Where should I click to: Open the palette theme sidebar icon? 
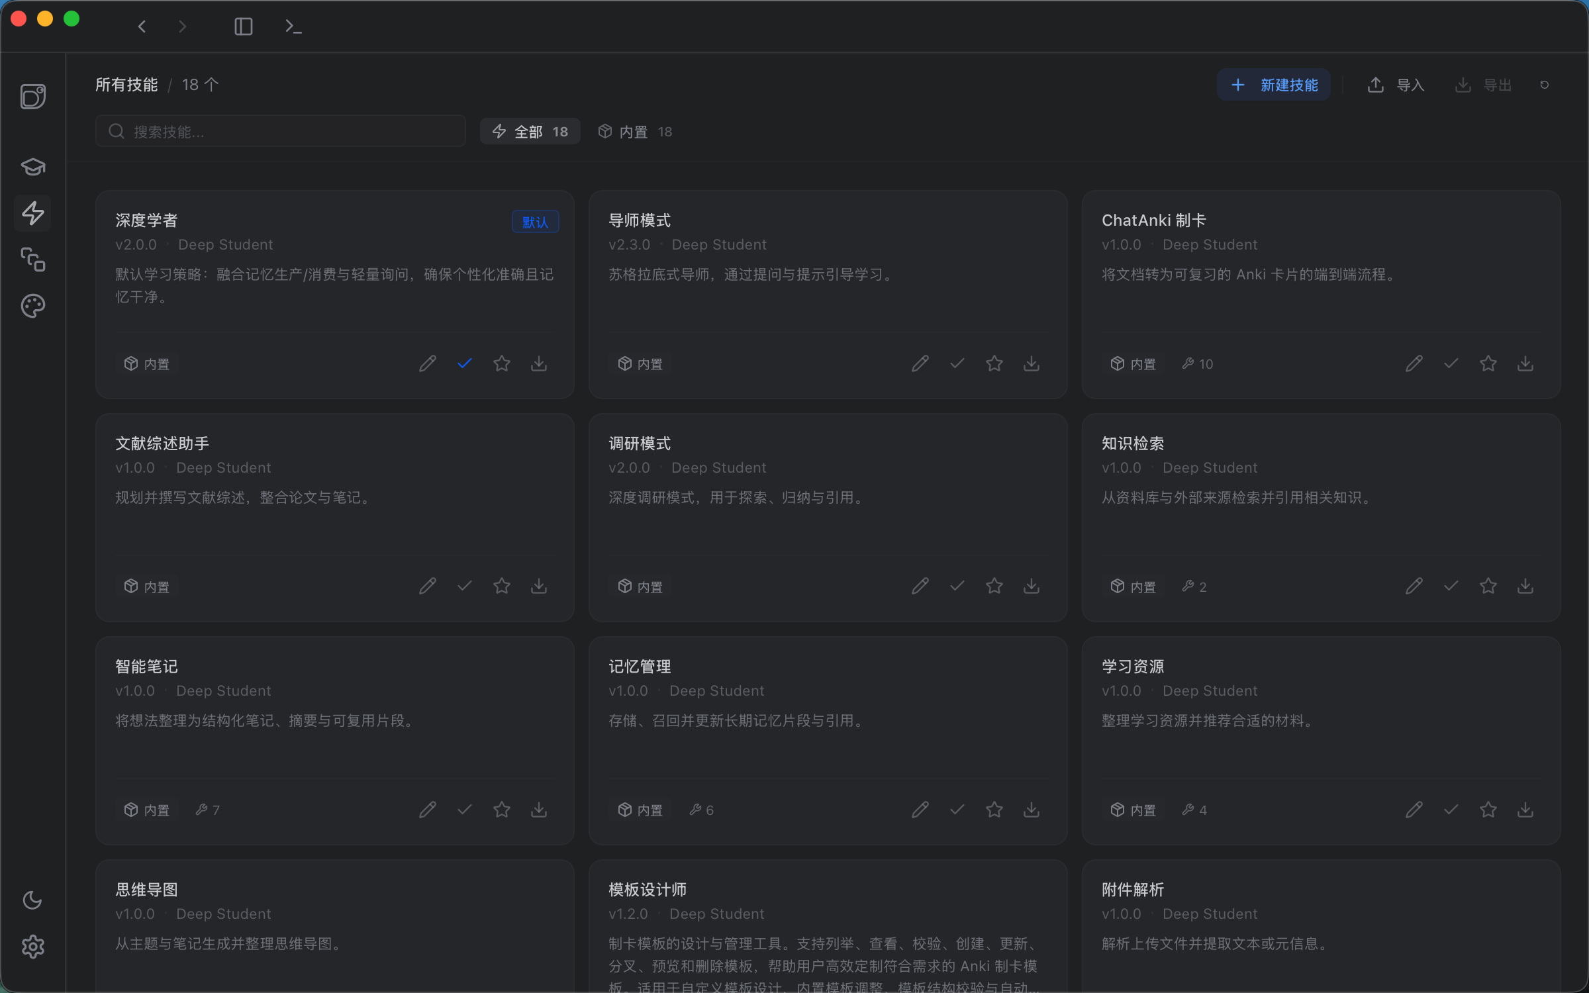(33, 306)
